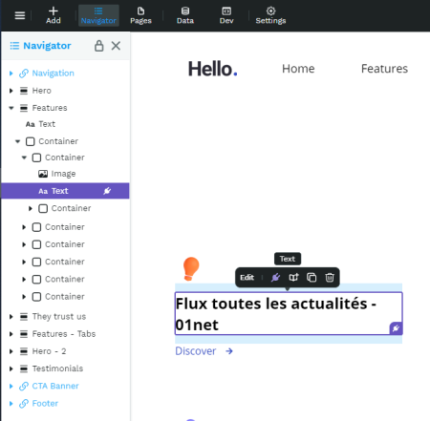Select the Features - Tabs row

pos(65,334)
